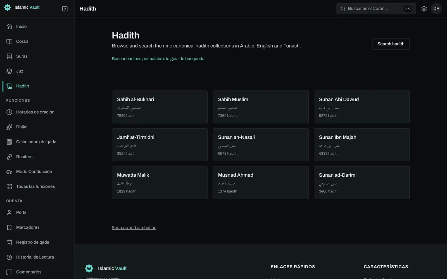Click the Dhikr sparkle icon
The height and width of the screenshot is (279, 447).
[9, 127]
